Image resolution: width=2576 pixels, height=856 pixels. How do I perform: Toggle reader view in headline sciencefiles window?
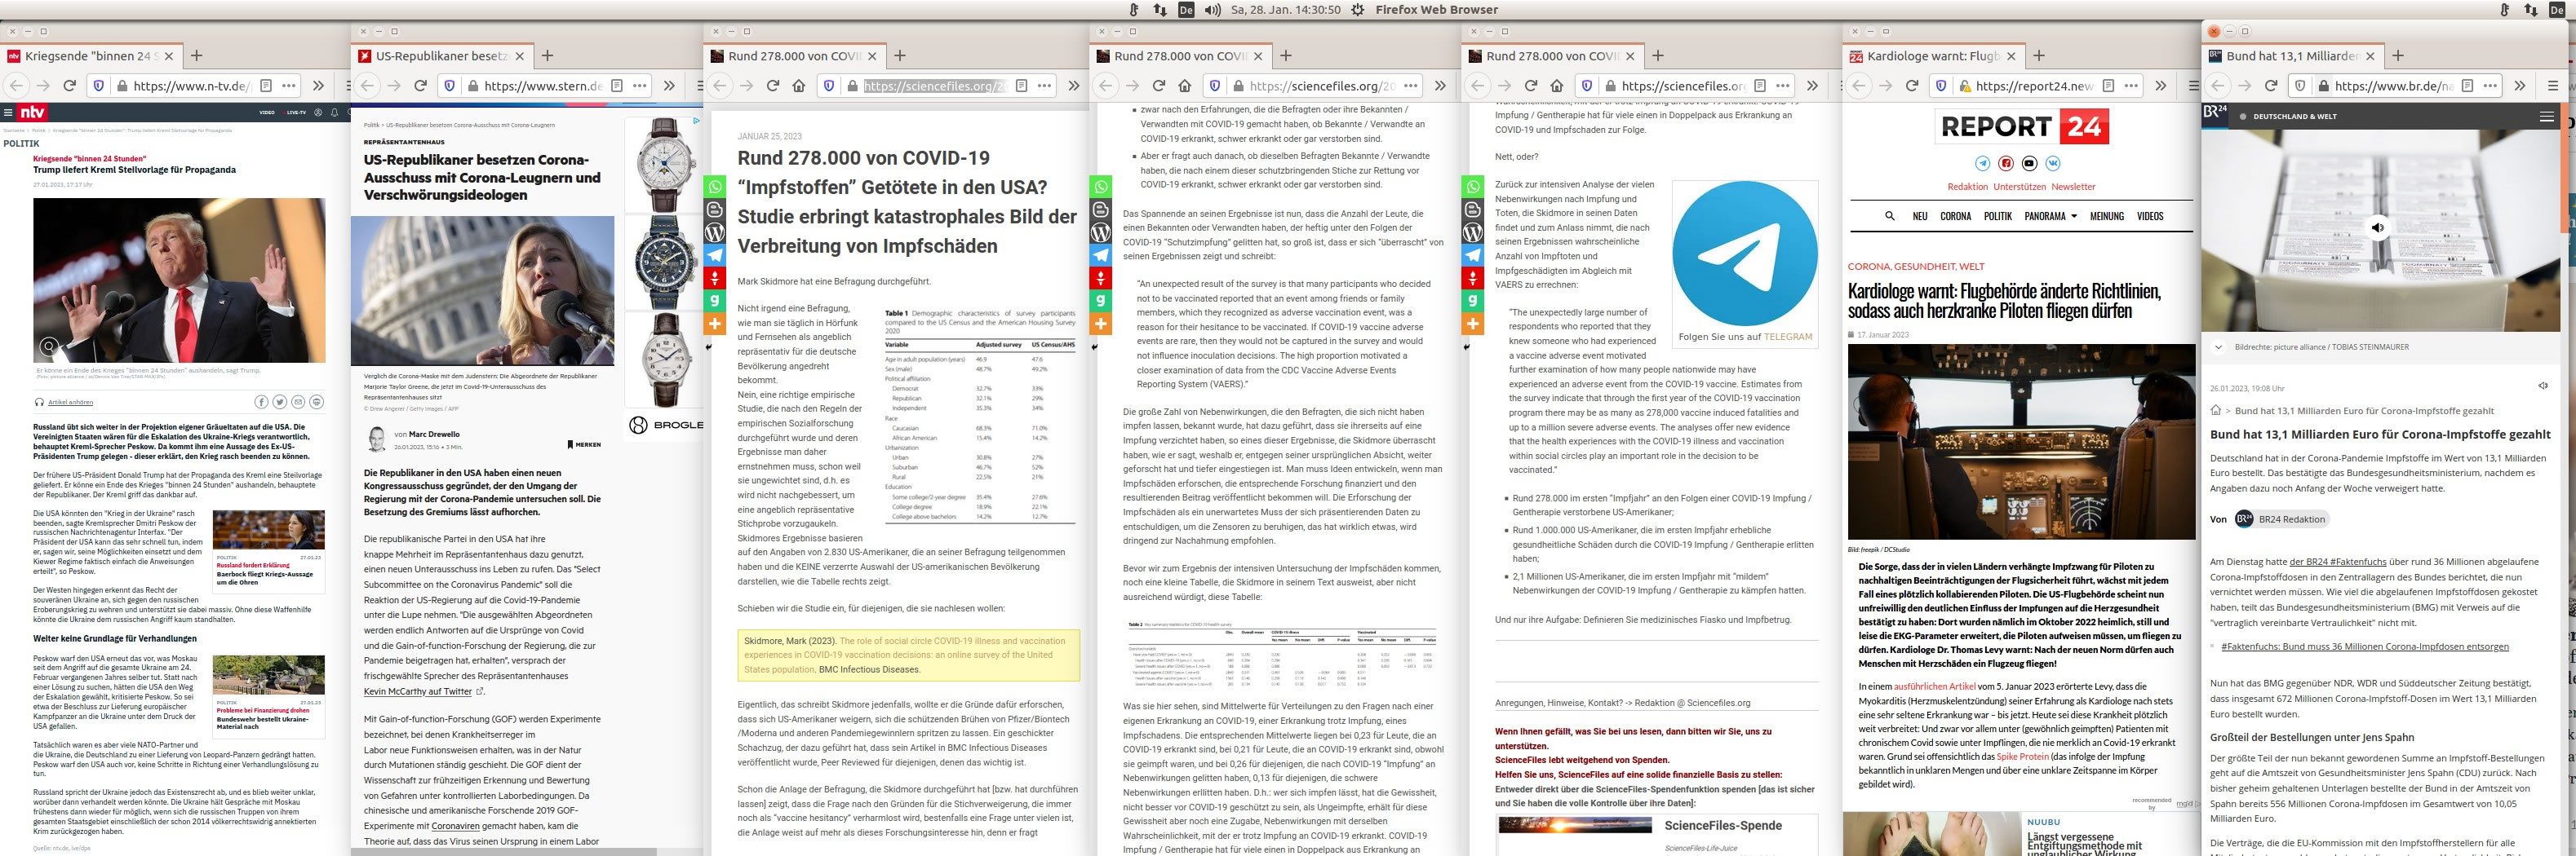point(1021,86)
